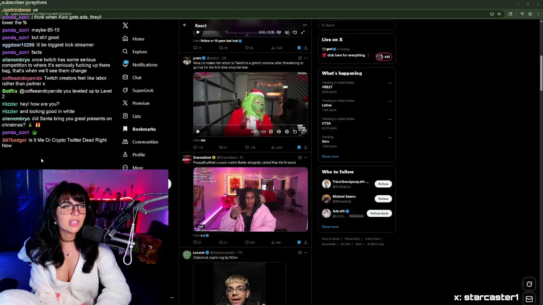The width and height of the screenshot is (543, 305).
Task: Open the Terms of Service link
Action: [x=330, y=239]
